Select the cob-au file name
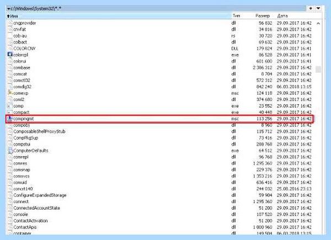 tap(20, 36)
